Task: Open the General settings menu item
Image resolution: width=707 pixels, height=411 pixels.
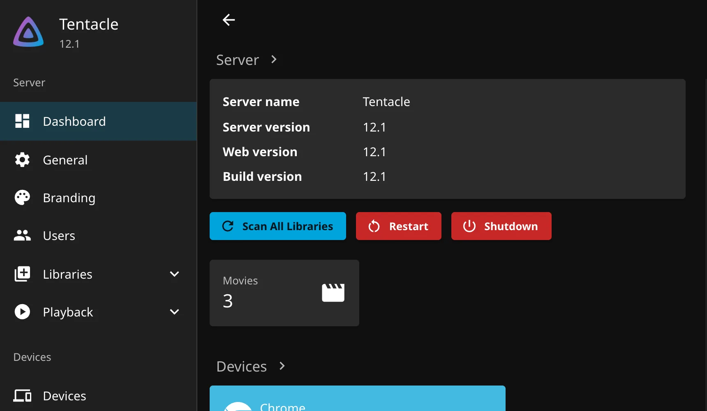Action: (x=99, y=160)
